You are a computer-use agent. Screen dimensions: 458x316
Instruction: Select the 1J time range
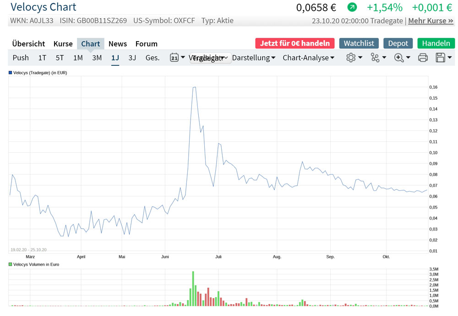click(x=115, y=58)
